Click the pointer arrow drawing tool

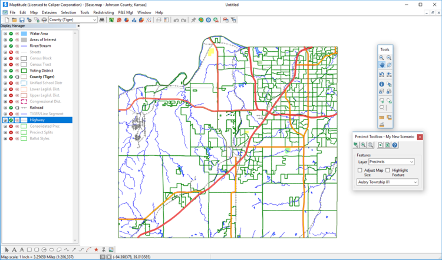6,249
